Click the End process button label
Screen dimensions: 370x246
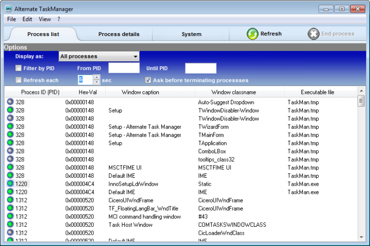click(337, 34)
